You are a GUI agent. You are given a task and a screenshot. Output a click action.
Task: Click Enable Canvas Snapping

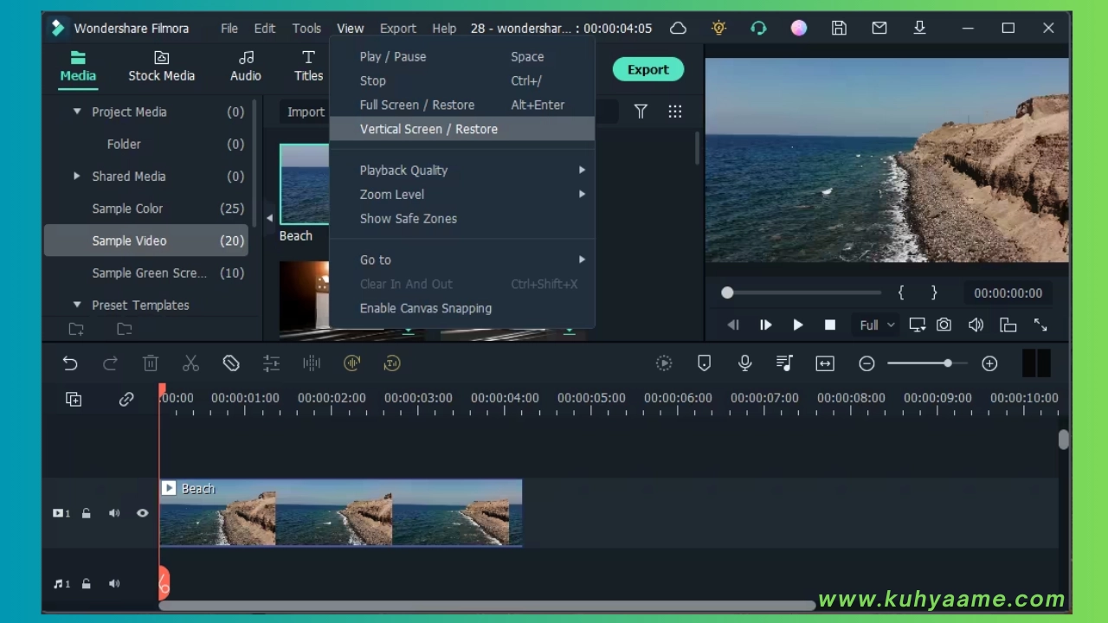click(x=462, y=308)
